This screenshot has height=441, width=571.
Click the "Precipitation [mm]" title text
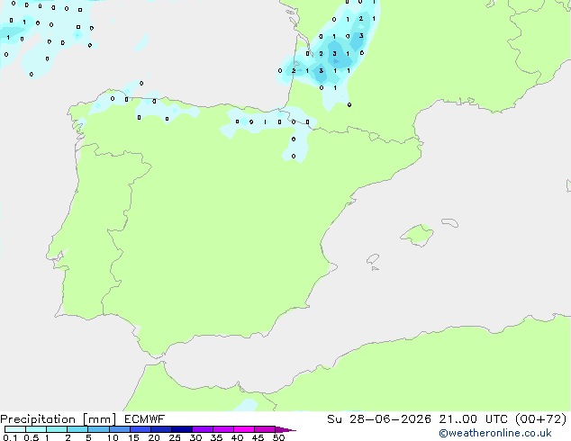58,419
